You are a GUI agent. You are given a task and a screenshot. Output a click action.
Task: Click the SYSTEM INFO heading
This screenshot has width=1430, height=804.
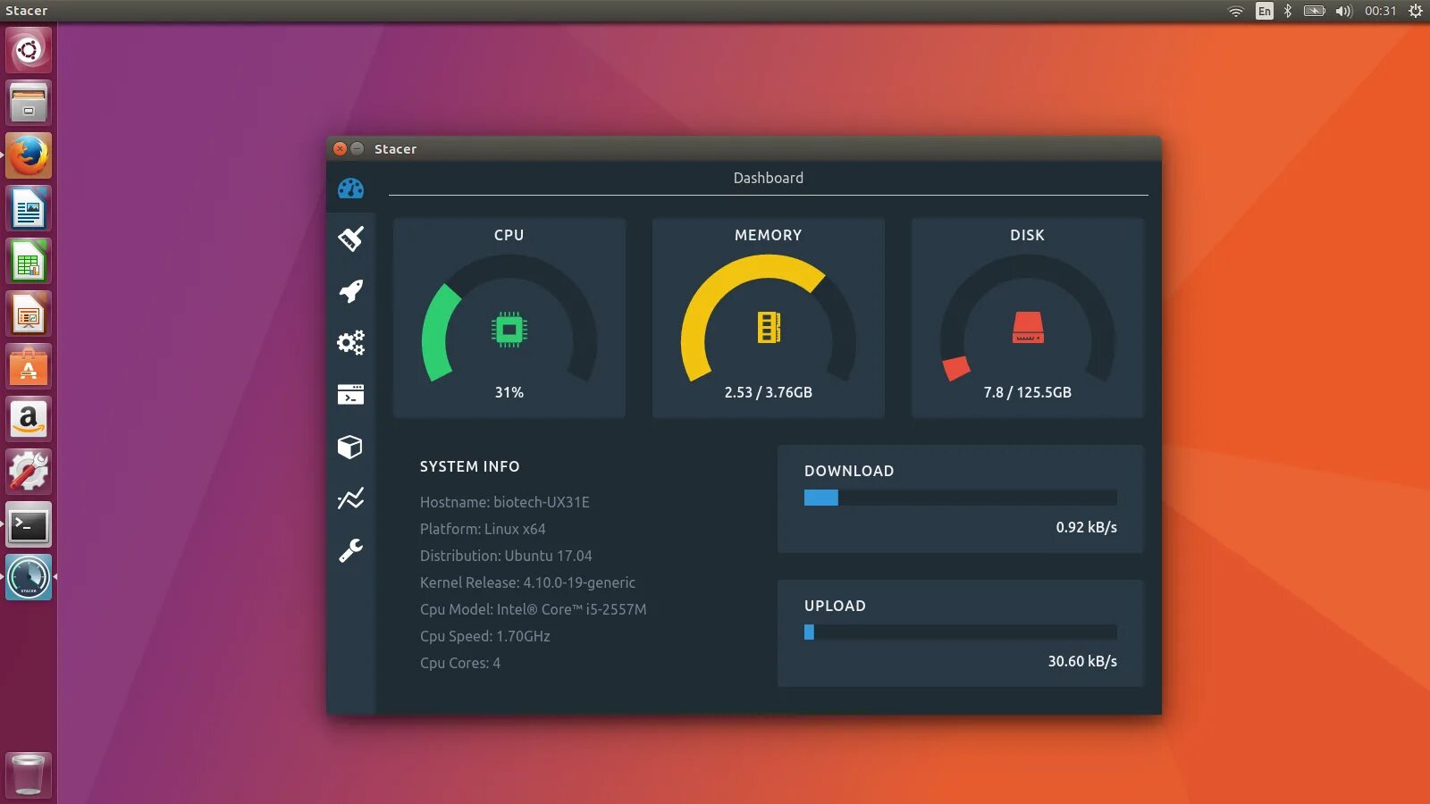point(470,466)
